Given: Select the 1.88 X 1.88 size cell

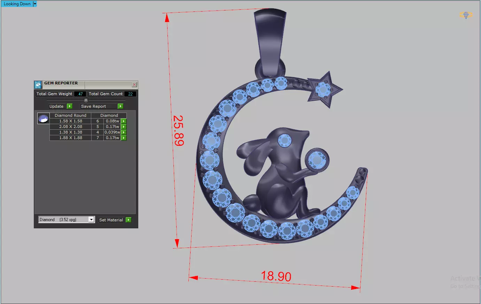Looking at the screenshot, I should click(x=71, y=138).
